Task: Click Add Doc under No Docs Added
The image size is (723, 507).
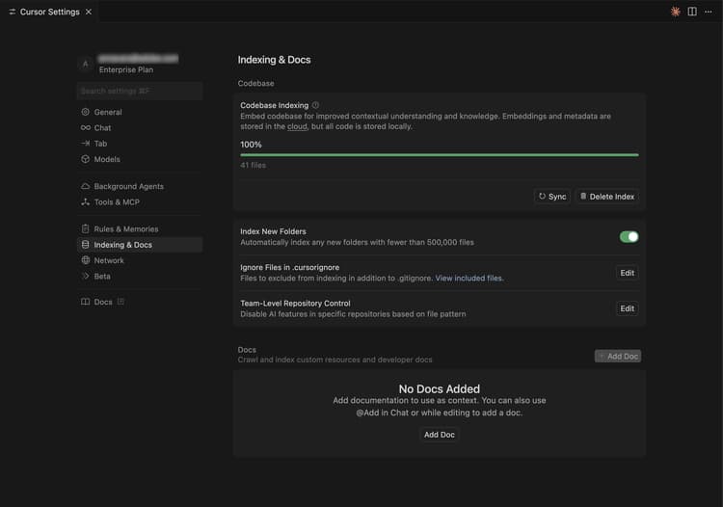Action: [439, 435]
